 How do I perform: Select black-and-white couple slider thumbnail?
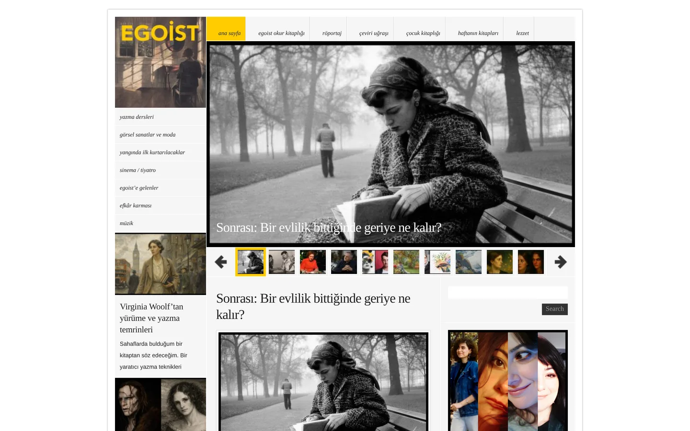(x=282, y=262)
